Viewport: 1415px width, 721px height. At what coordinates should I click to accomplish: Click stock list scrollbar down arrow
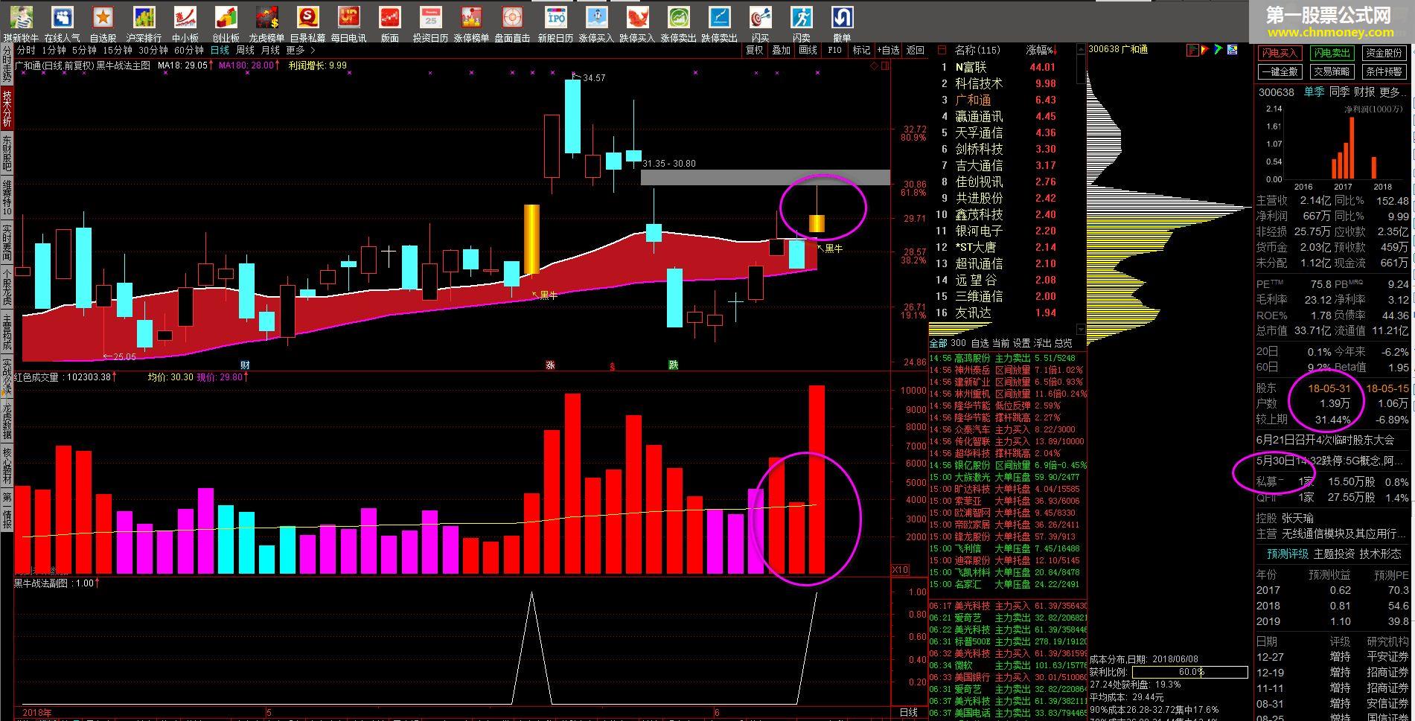[x=1081, y=328]
